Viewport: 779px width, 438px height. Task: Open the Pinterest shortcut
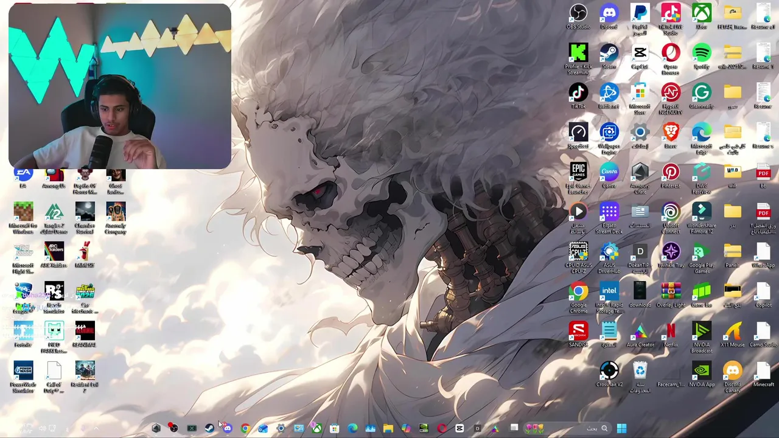[x=670, y=175]
